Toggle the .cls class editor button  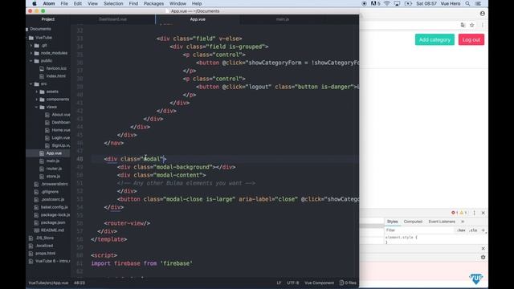[x=473, y=230]
